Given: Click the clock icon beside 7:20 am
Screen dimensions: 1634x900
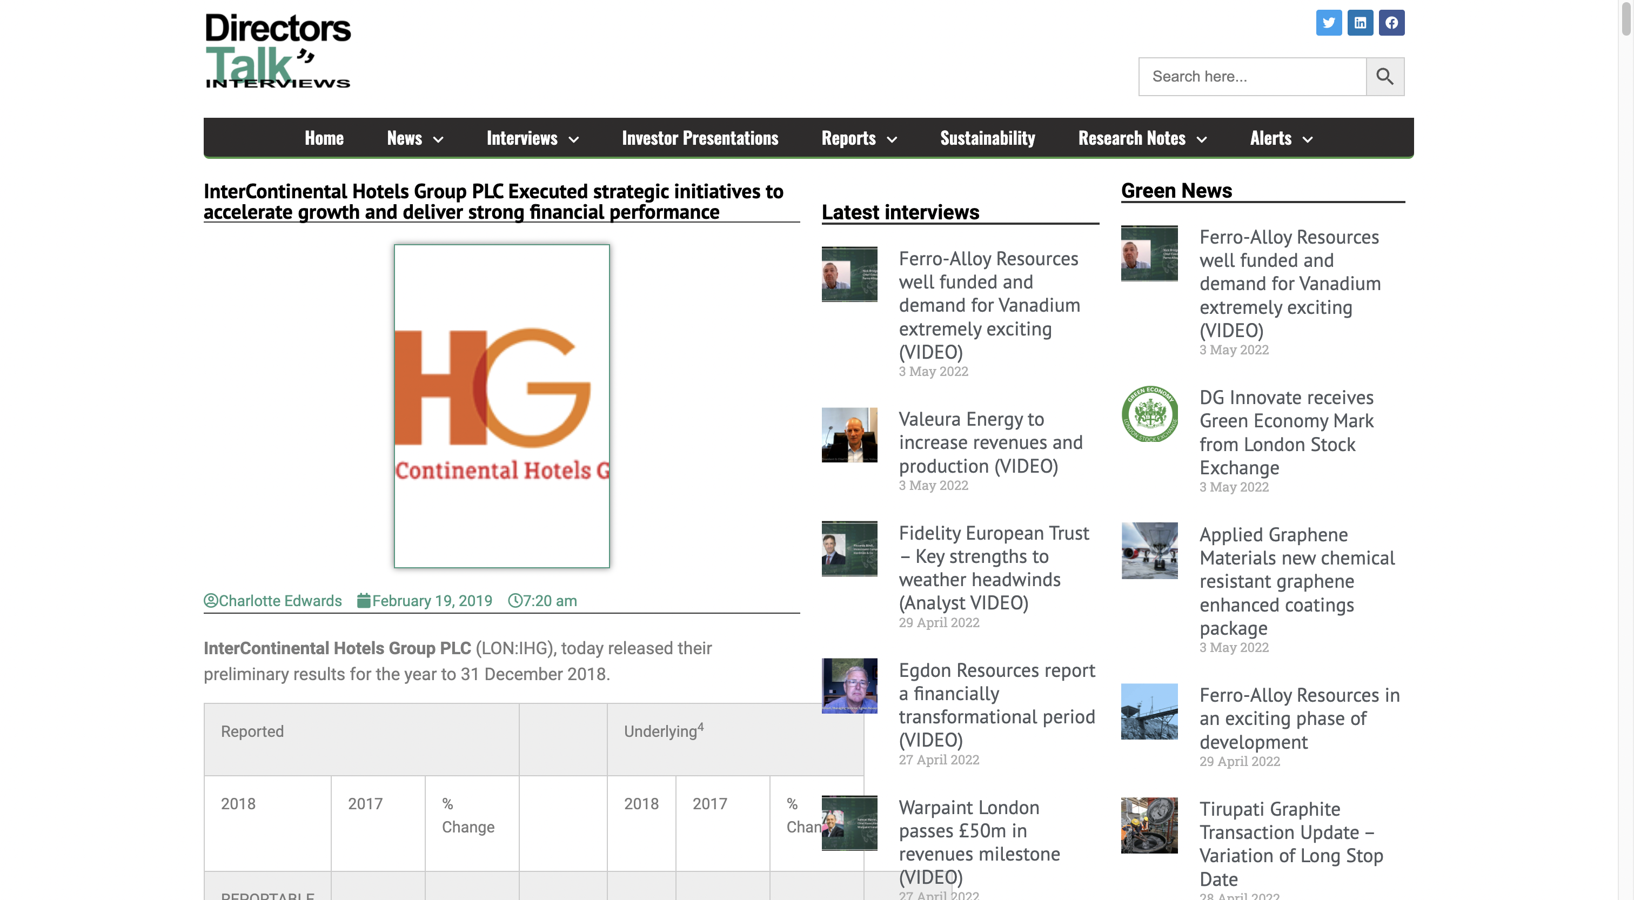Looking at the screenshot, I should tap(515, 600).
